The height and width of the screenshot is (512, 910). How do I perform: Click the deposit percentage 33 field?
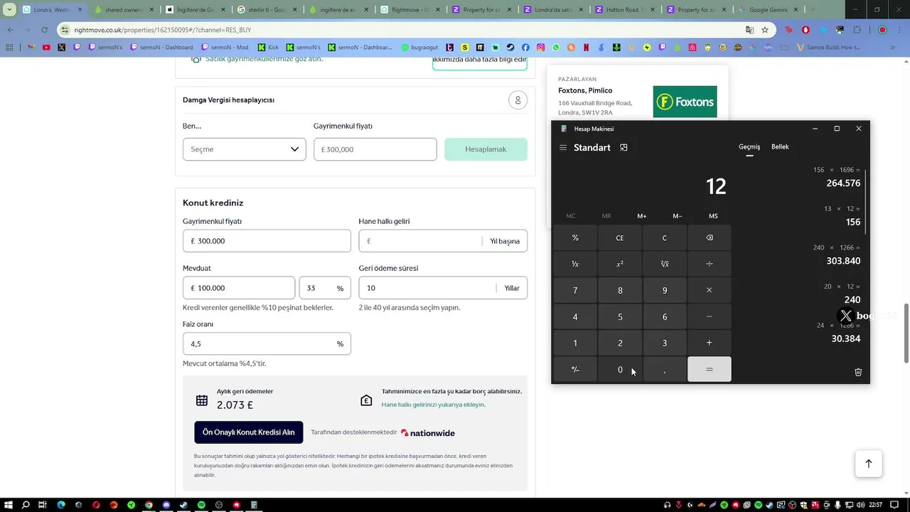(x=325, y=288)
